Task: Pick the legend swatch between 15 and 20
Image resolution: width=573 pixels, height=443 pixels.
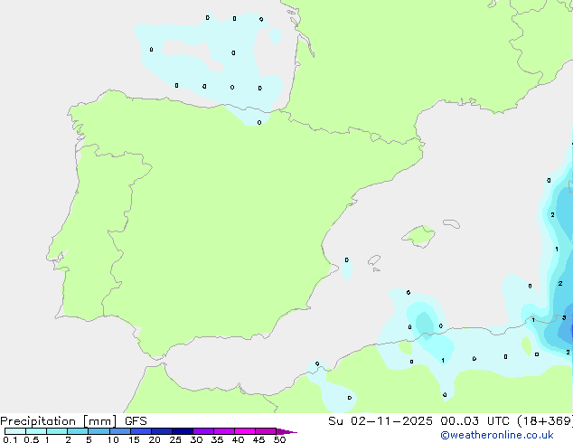Action: (141, 431)
